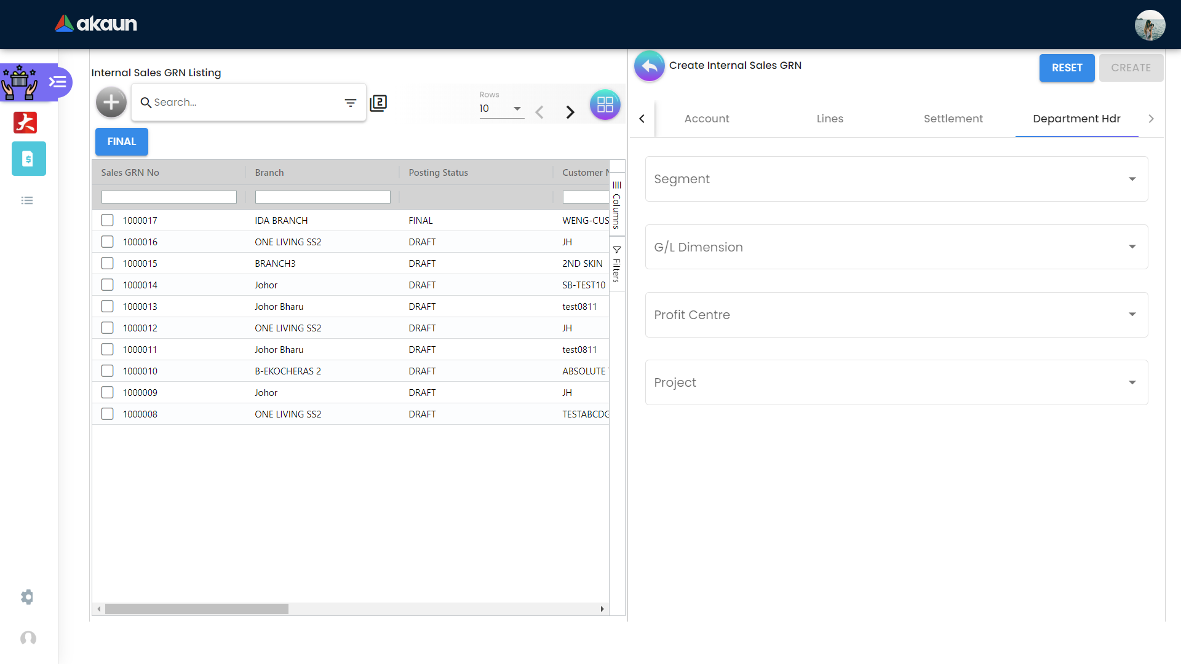Click the grid view toggle icon

point(605,105)
